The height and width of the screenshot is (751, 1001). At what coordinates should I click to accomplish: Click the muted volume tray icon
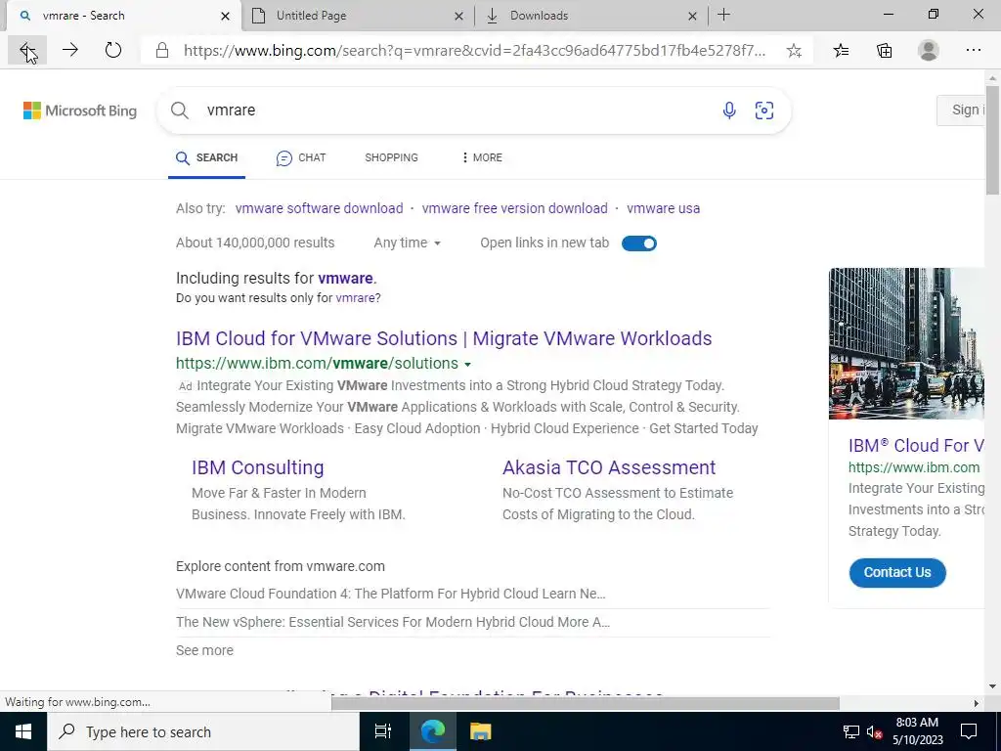[x=875, y=731]
